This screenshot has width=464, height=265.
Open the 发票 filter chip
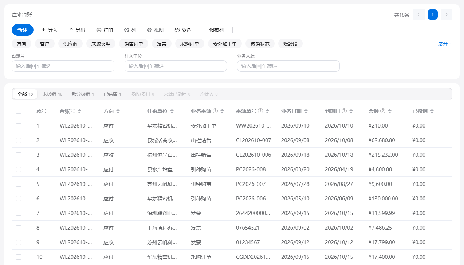[x=162, y=44]
